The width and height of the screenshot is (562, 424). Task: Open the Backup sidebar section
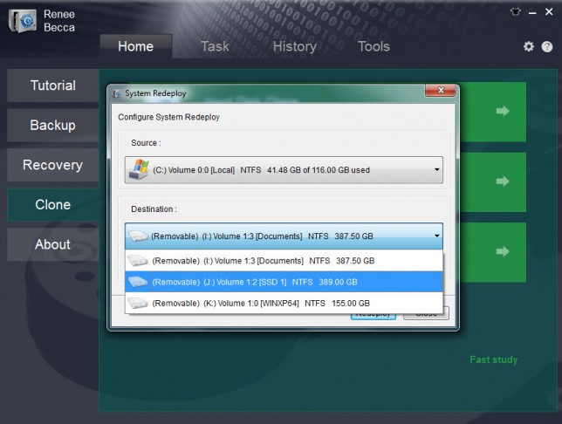(x=52, y=126)
